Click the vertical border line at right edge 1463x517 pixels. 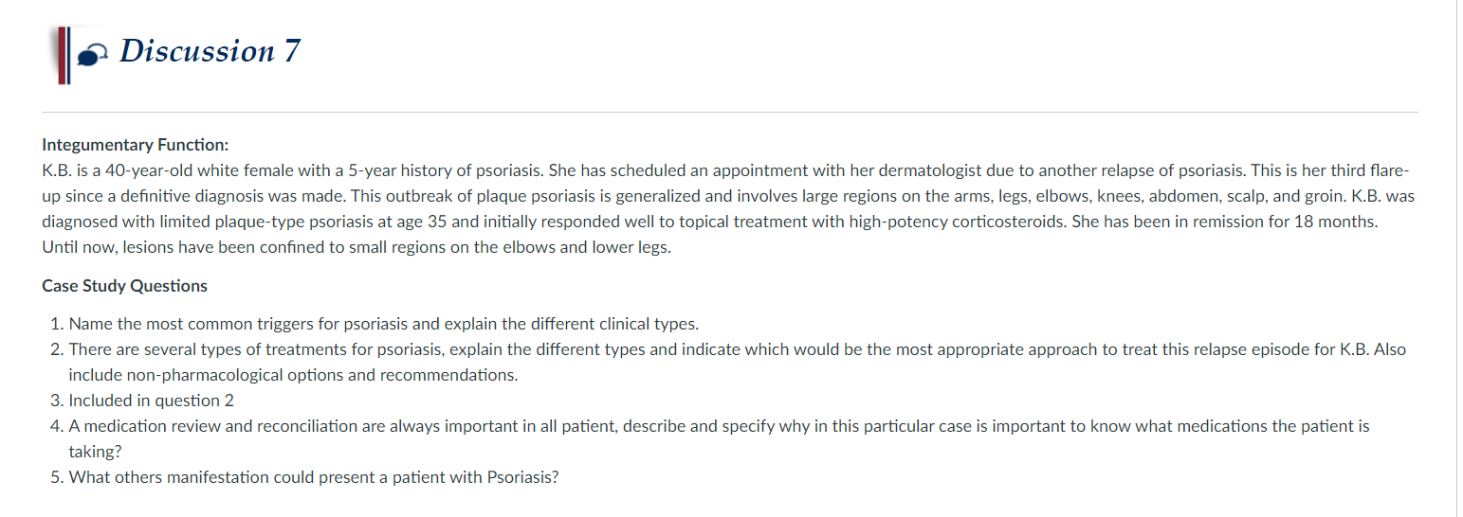[x=1455, y=258]
